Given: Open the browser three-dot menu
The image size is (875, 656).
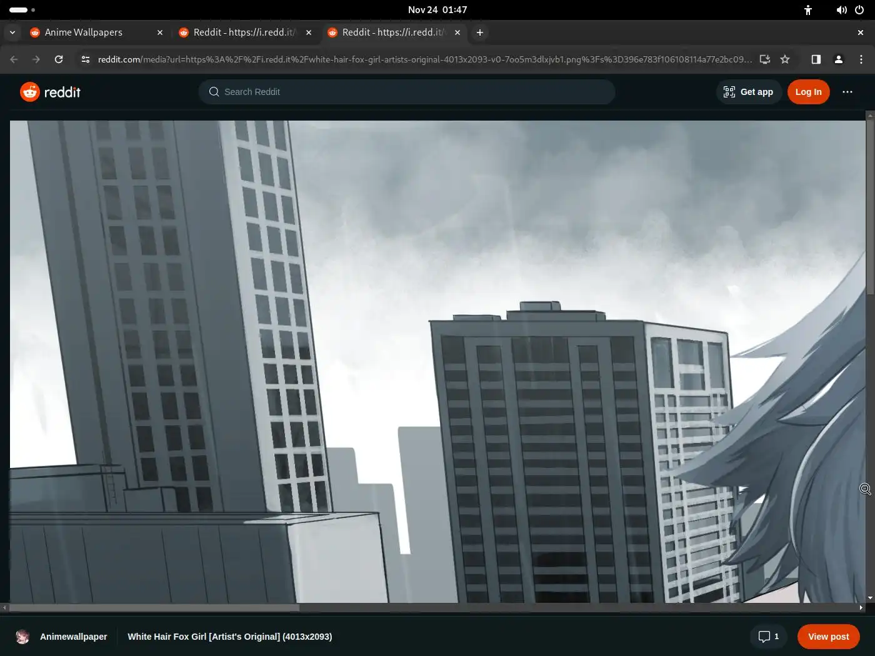Looking at the screenshot, I should 861,59.
